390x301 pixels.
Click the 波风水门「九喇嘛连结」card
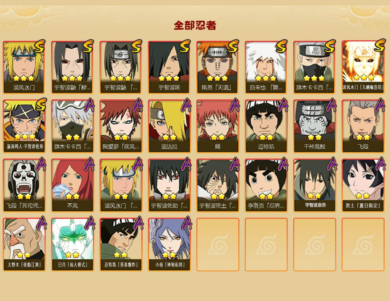pos(363,67)
